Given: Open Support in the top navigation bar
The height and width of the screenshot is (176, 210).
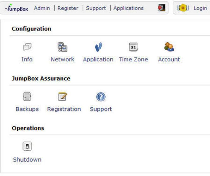Looking at the screenshot, I should (x=96, y=8).
